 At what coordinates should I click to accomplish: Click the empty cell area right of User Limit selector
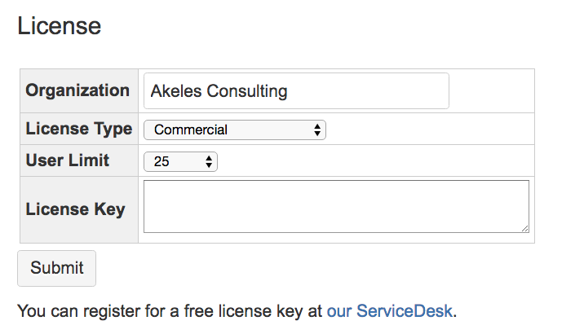tap(375, 161)
